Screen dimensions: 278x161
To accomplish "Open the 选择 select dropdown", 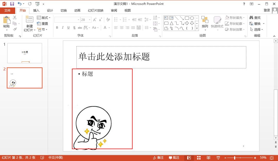I will coord(257,29).
